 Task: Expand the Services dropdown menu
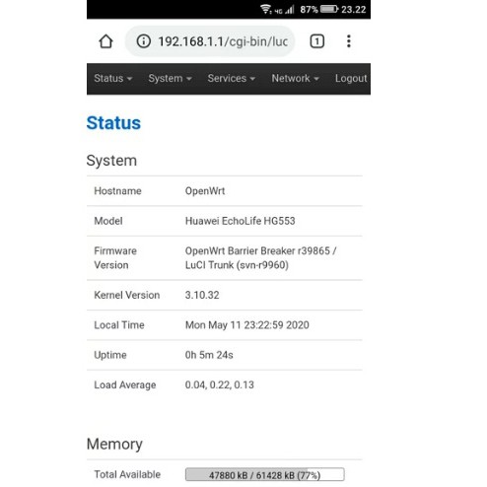point(232,79)
